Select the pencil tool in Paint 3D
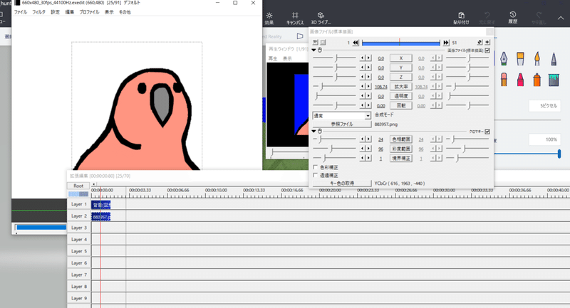Viewport: 570px width, 308px height. (x=554, y=58)
